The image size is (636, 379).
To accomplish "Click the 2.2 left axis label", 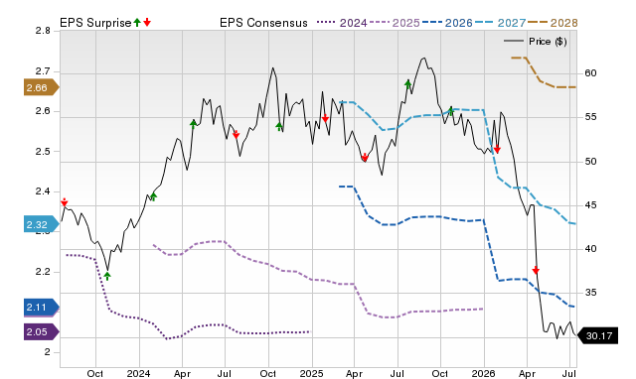I will pos(43,272).
